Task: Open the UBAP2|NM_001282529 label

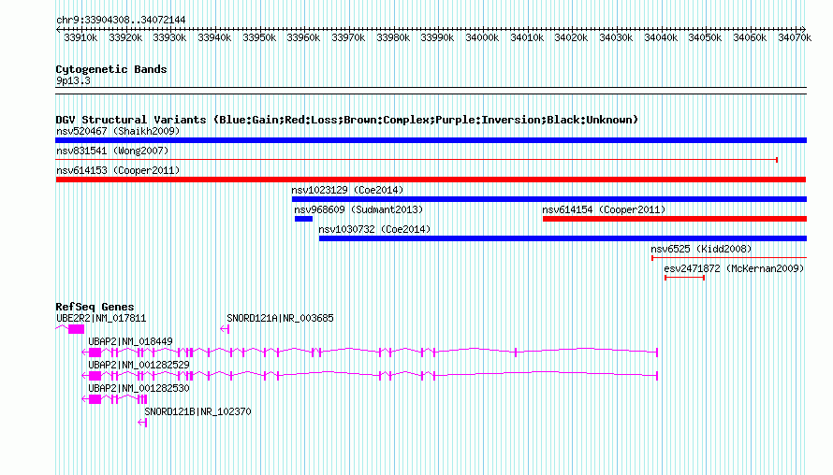Action: tap(139, 366)
